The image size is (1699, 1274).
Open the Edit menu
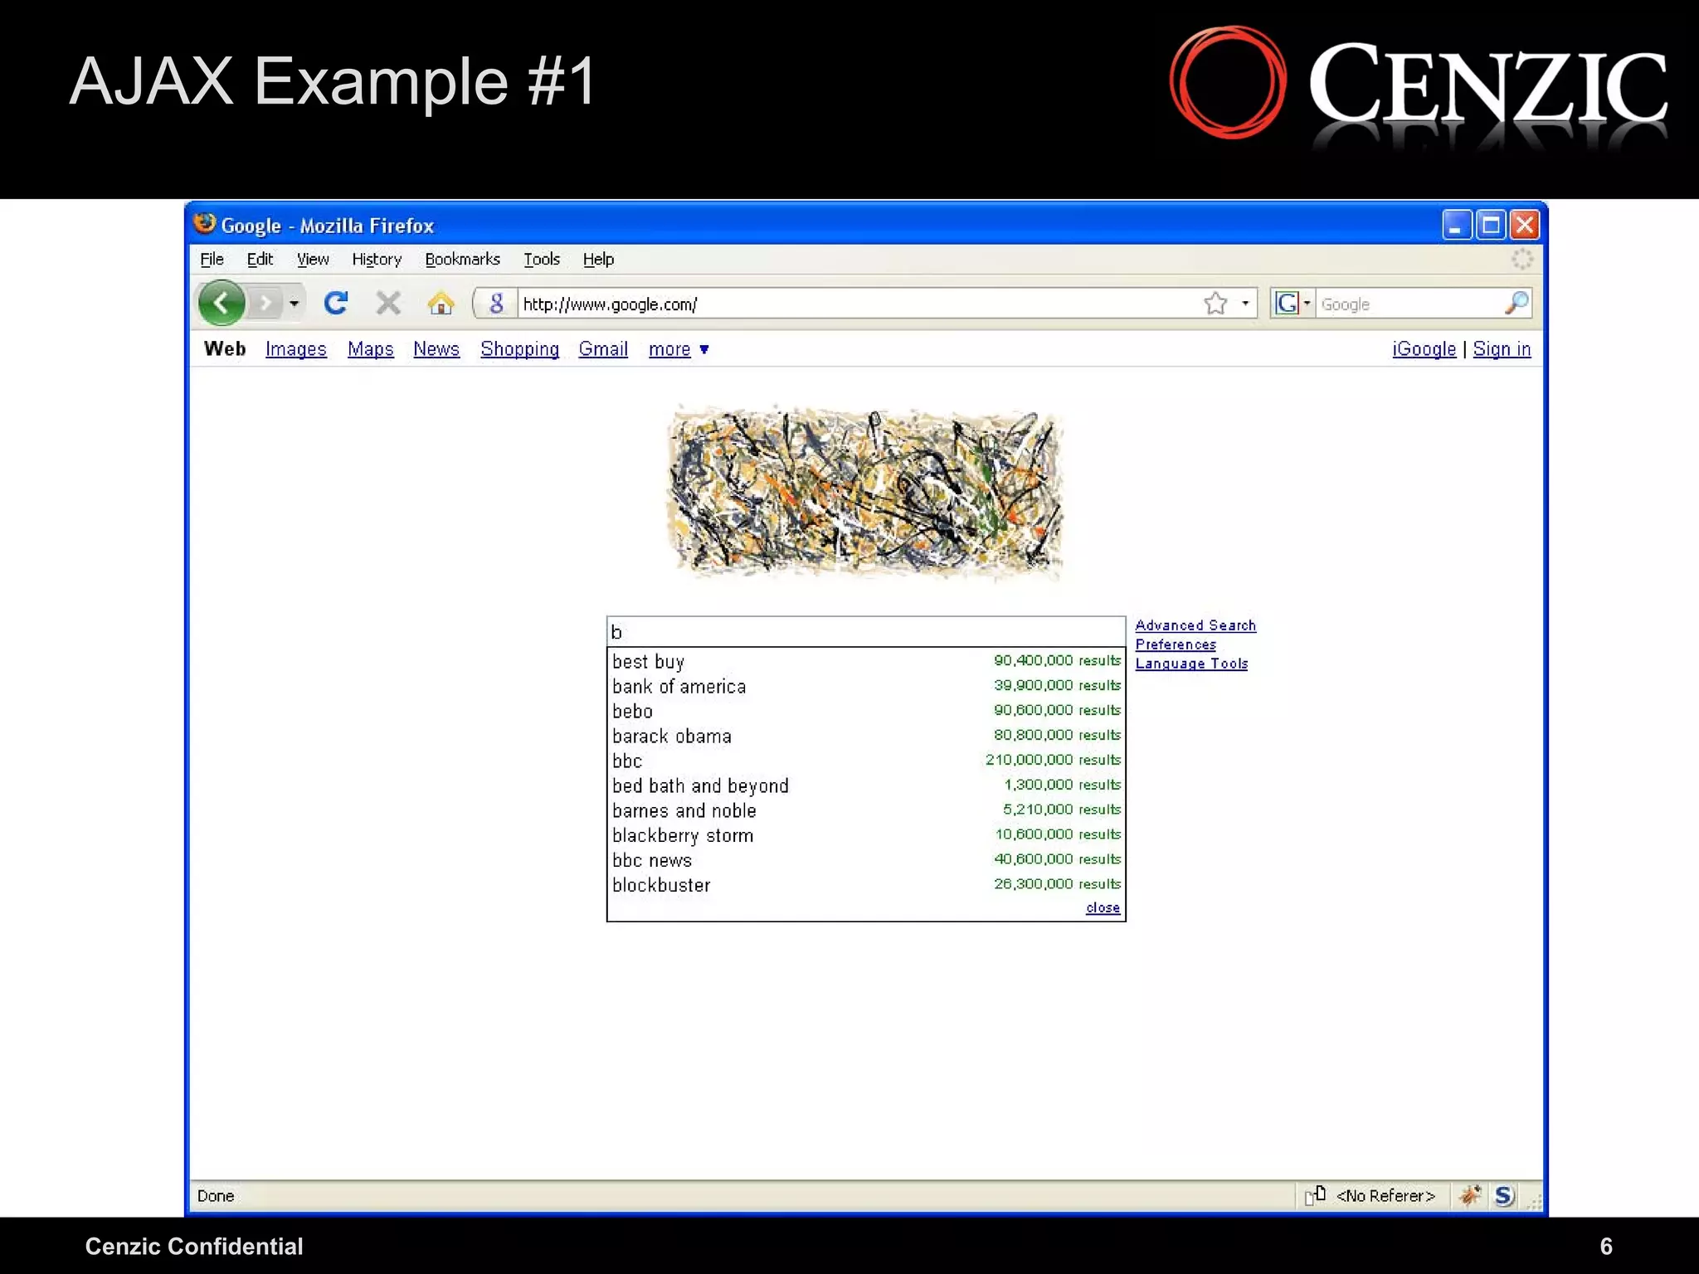pos(260,260)
